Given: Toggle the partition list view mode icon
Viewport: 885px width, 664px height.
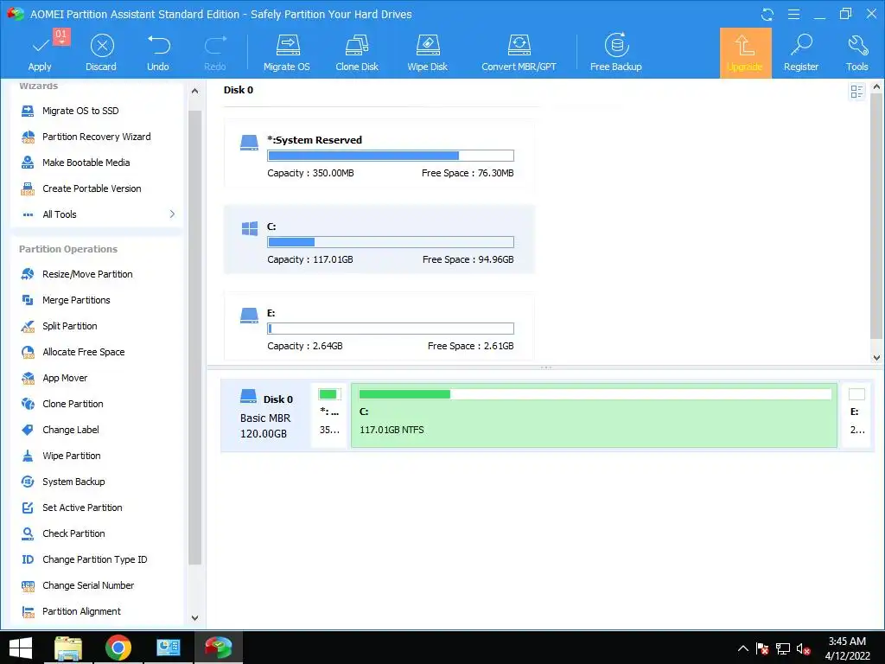Looking at the screenshot, I should [x=856, y=92].
